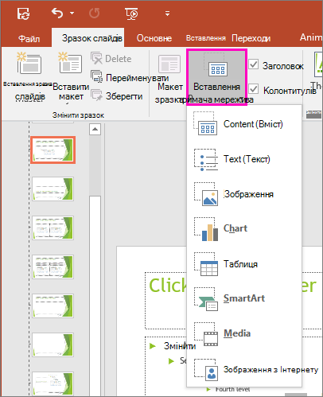Click the Перейменувати rename icon
The image size is (323, 397).
click(x=96, y=76)
